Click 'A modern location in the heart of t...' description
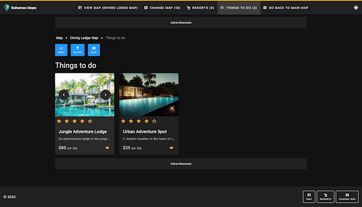 point(149,139)
